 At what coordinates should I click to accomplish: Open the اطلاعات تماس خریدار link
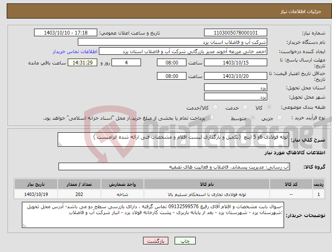(x=75, y=51)
